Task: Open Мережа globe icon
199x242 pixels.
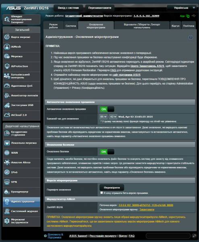Action: pyautogui.click(x=7, y=56)
